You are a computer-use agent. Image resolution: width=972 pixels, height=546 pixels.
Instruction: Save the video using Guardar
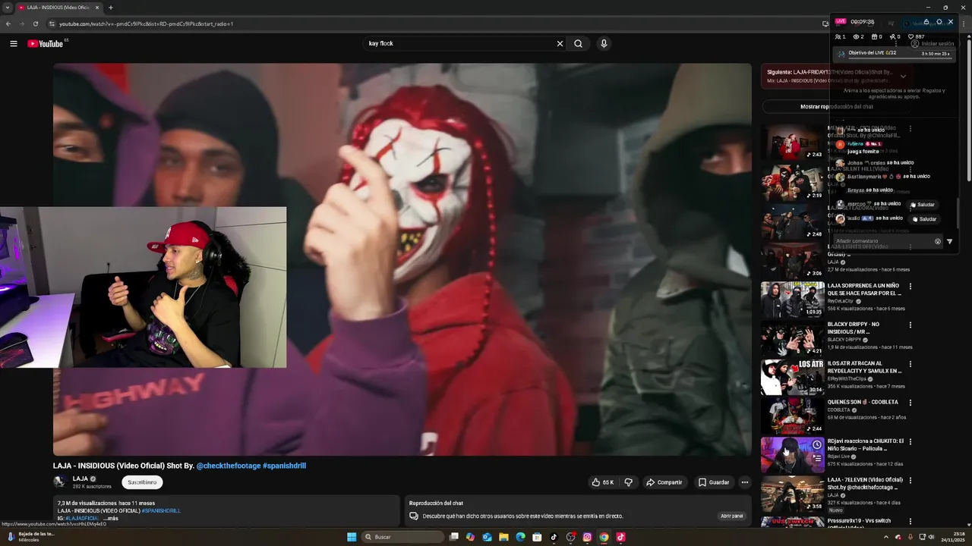[714, 482]
